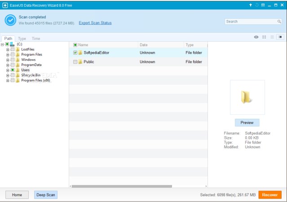287x203 pixels.
Task: Select the Users folder in tree
Action: click(x=25, y=70)
